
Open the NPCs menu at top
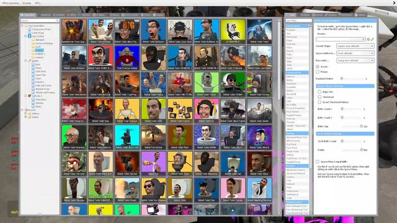[38, 3]
